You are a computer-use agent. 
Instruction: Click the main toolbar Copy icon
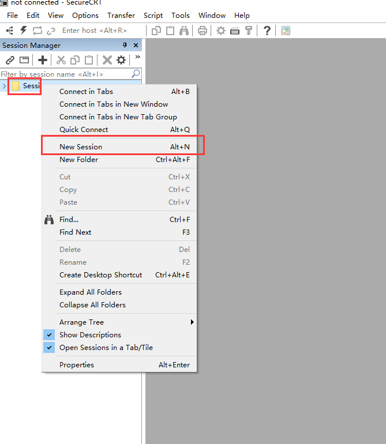point(156,31)
